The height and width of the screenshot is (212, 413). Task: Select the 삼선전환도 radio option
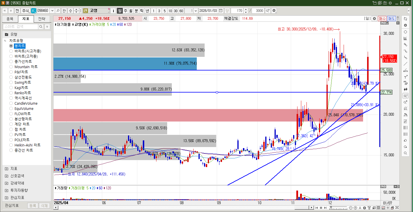(x=11, y=77)
